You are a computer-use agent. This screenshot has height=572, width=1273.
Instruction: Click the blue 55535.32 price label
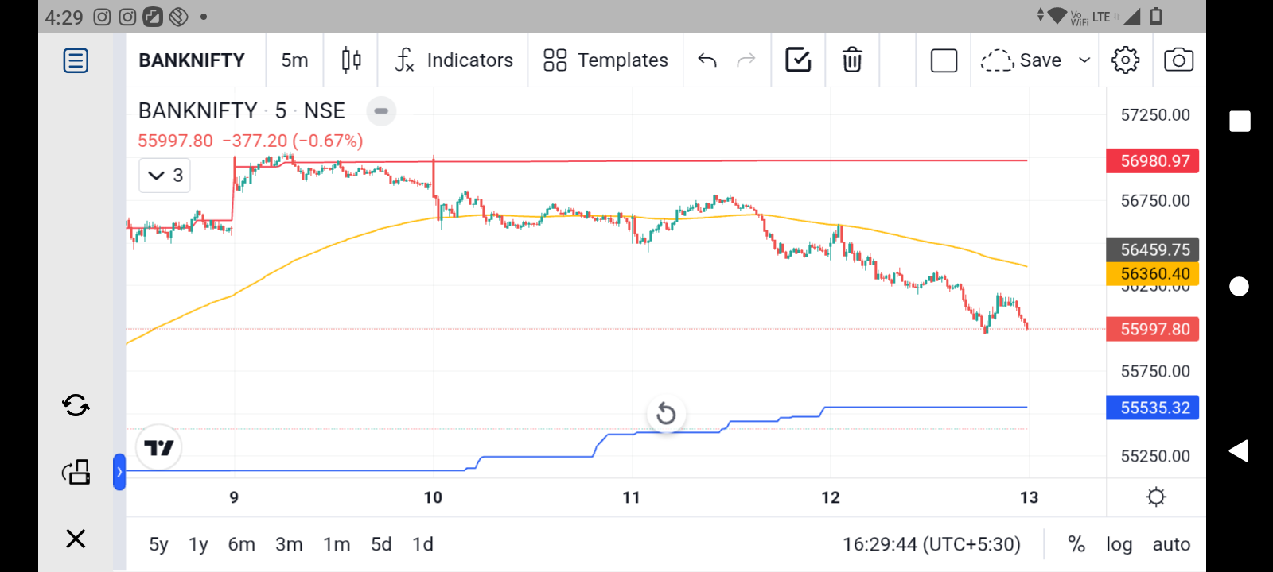[x=1153, y=408]
